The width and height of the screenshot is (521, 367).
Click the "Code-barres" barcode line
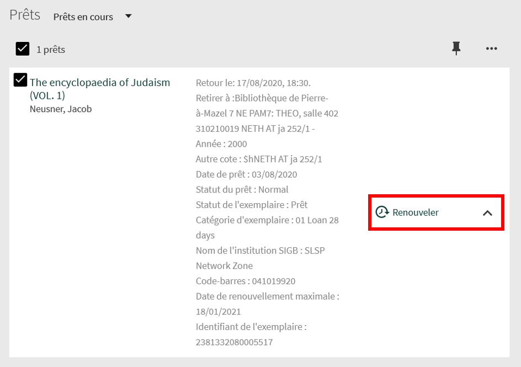tap(245, 281)
